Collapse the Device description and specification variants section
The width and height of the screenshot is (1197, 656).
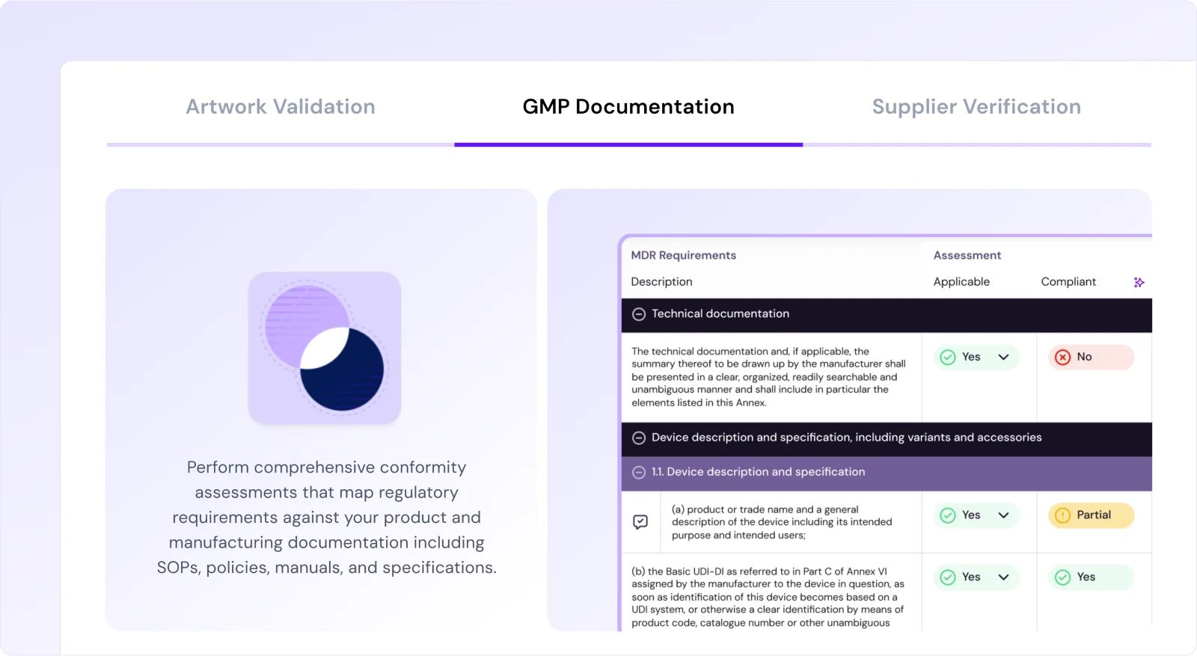[x=640, y=438]
